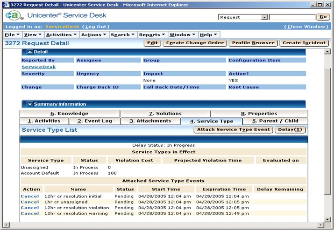Click the Create Change Order button

[x=195, y=43]
